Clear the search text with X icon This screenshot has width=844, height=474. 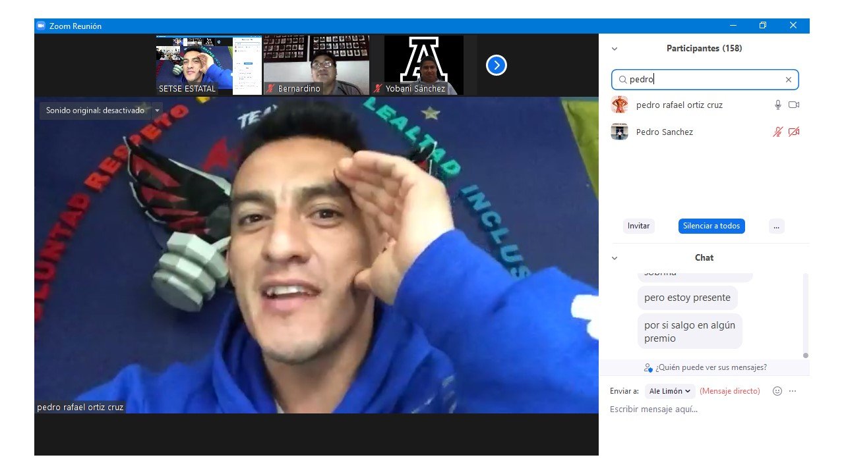(x=788, y=80)
